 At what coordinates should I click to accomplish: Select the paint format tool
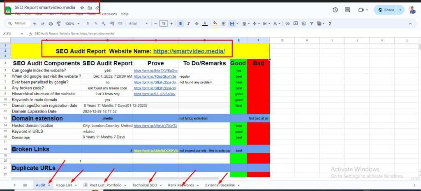point(59,23)
